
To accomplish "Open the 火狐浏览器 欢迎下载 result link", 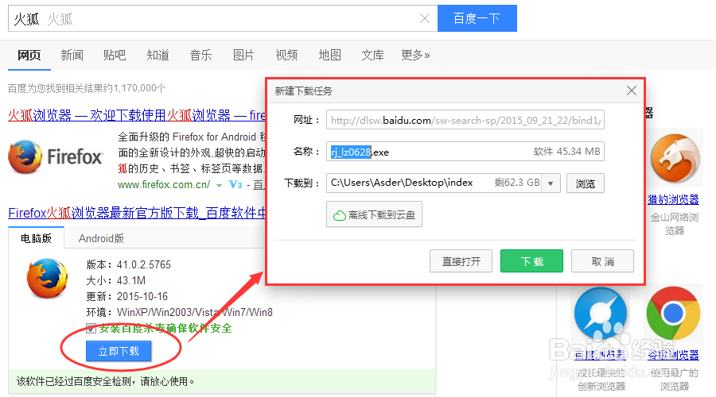I will (137, 115).
